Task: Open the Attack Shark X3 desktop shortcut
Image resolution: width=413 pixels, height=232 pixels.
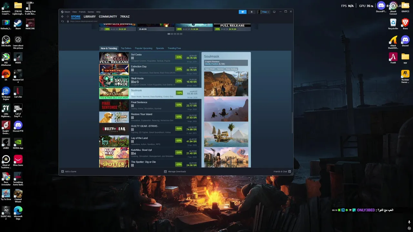Action: (393, 42)
